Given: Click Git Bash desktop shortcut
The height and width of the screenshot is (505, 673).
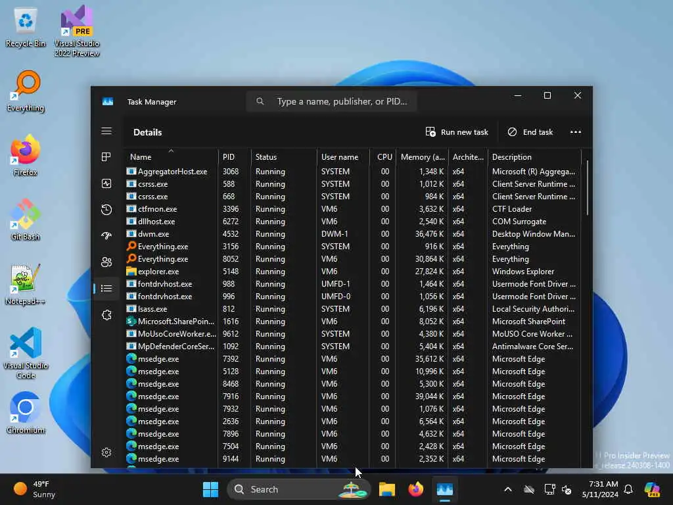Looking at the screenshot, I should [26, 220].
